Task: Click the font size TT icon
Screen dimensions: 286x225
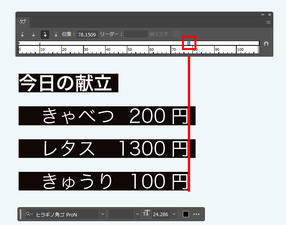Action: point(146,213)
